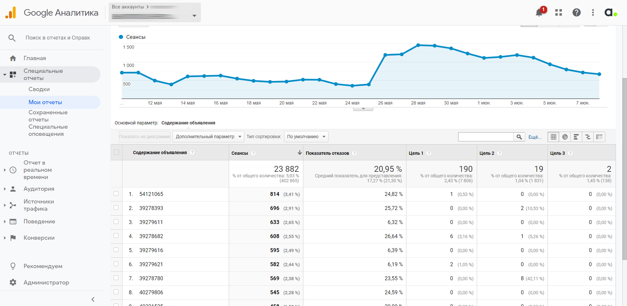The image size is (627, 306).
Task: Open Дополнительный параметр dropdown
Action: point(208,137)
